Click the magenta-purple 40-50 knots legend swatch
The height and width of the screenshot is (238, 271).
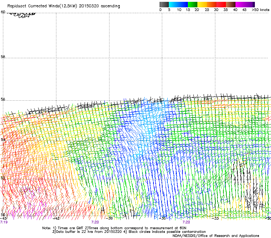[x=245, y=4]
